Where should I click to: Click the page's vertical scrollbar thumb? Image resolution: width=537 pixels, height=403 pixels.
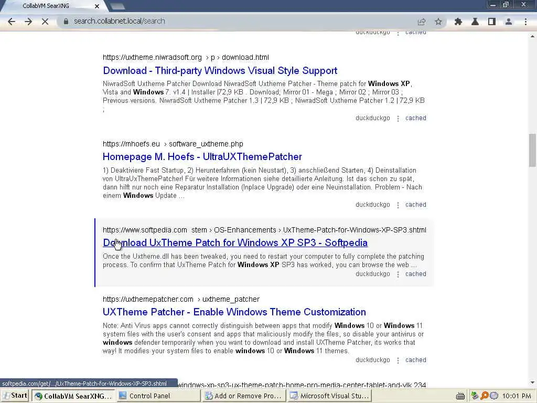point(532,150)
